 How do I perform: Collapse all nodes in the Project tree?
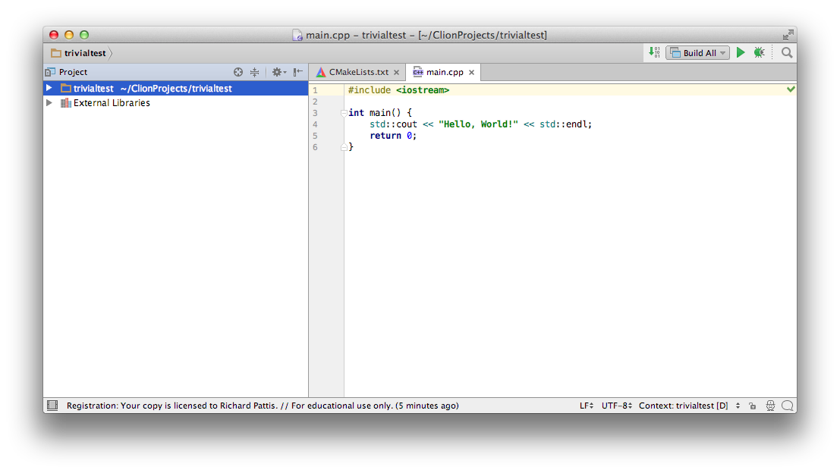click(254, 71)
